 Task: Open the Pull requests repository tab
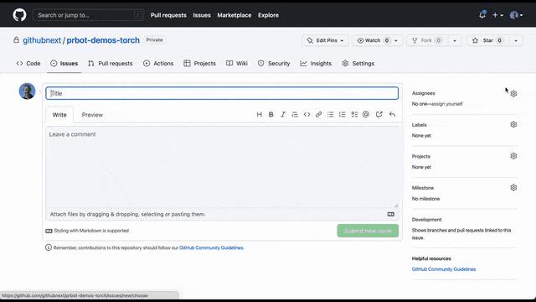click(x=111, y=64)
